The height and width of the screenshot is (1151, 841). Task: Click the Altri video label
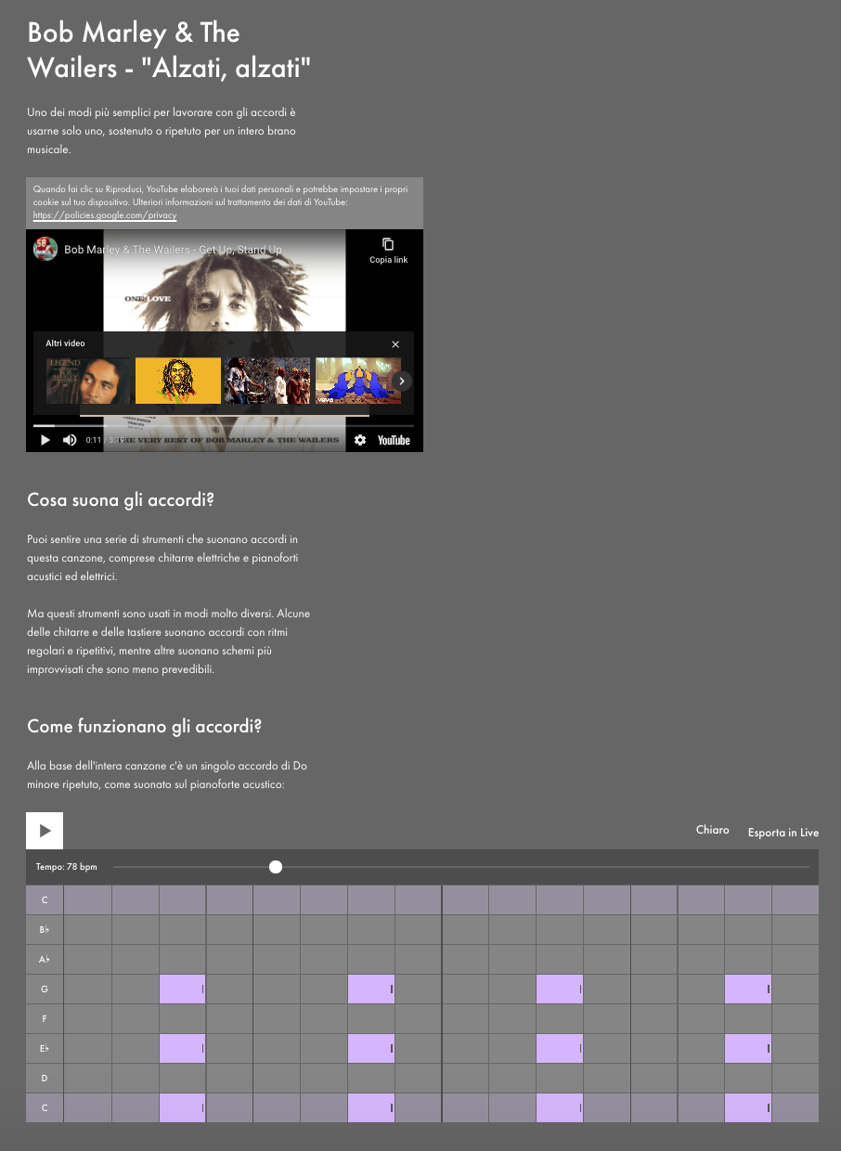point(65,343)
